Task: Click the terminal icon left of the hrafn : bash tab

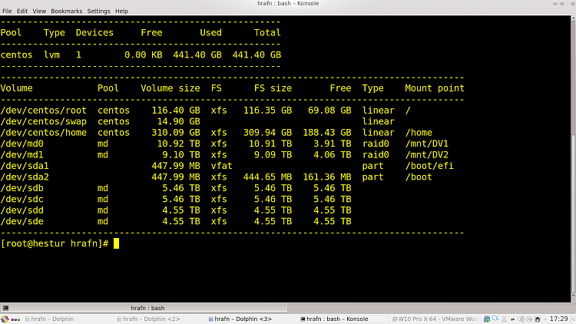Action: pos(5,308)
